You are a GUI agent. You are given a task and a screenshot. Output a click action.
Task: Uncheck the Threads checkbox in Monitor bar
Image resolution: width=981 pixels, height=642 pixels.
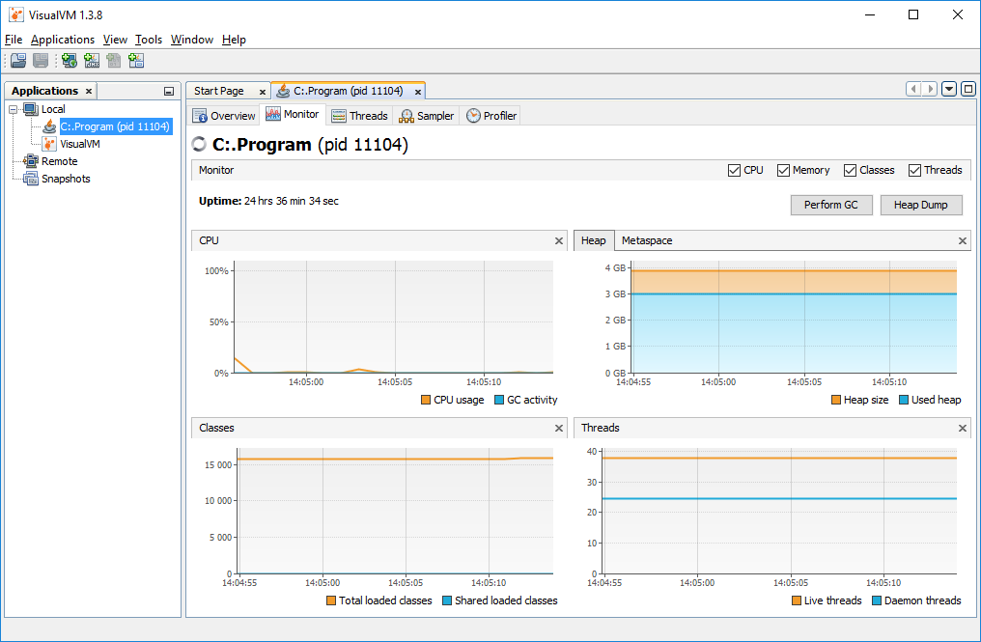coord(914,170)
